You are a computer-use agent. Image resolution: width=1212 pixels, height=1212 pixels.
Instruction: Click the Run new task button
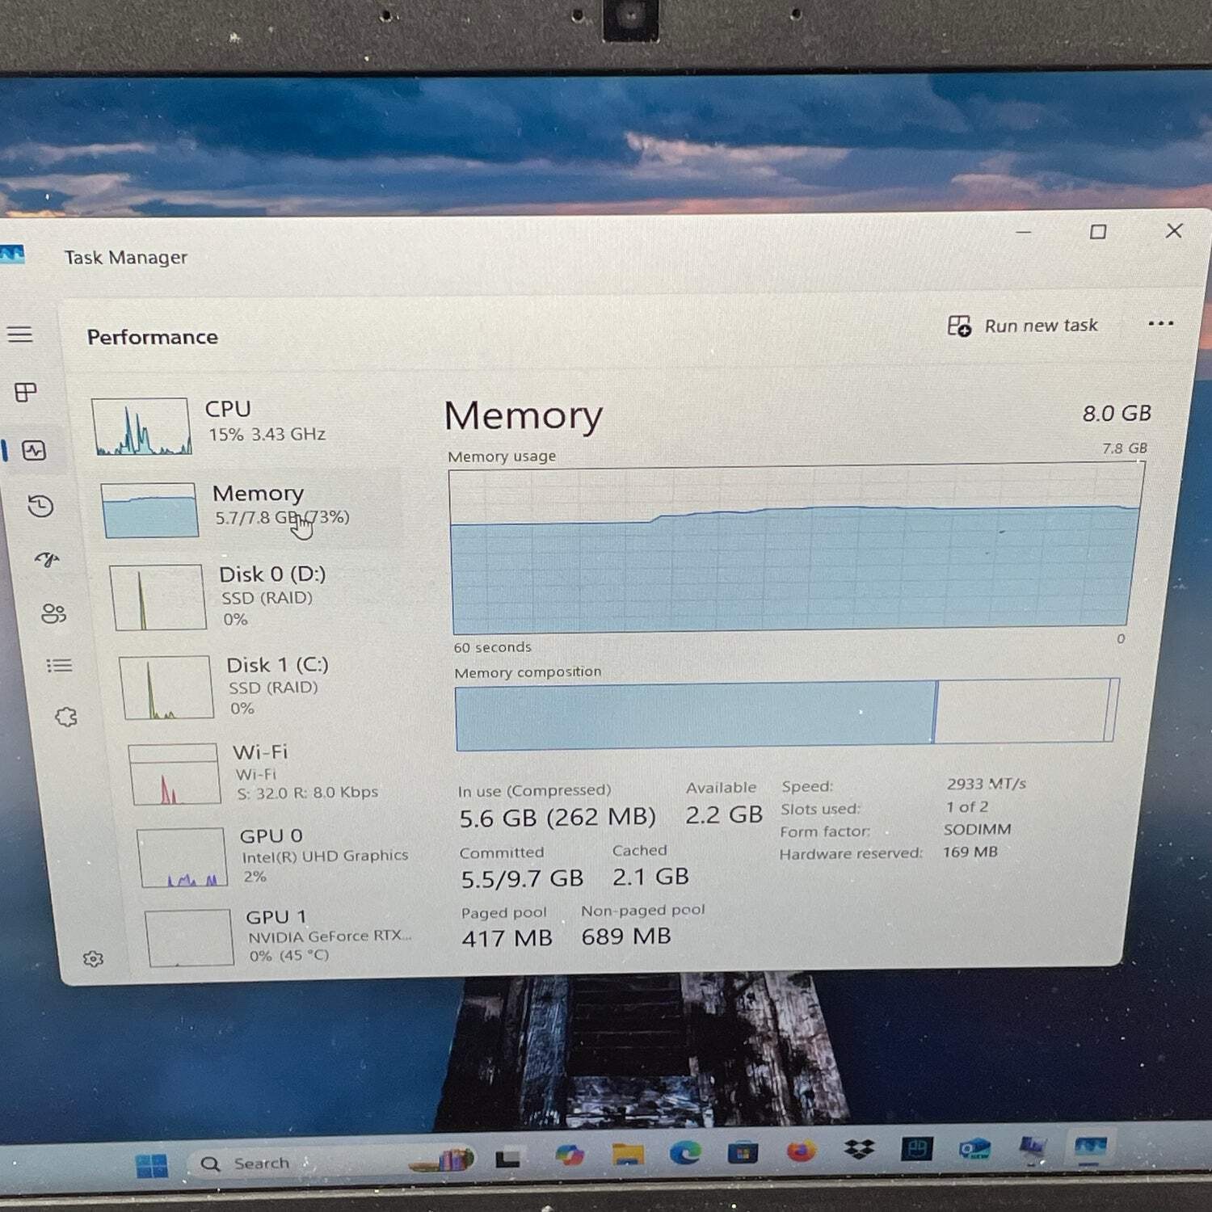1023,326
